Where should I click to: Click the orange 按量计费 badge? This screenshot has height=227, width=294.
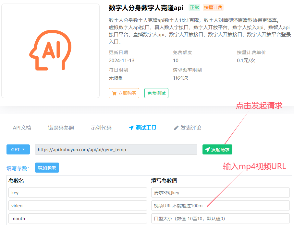coord(213,8)
